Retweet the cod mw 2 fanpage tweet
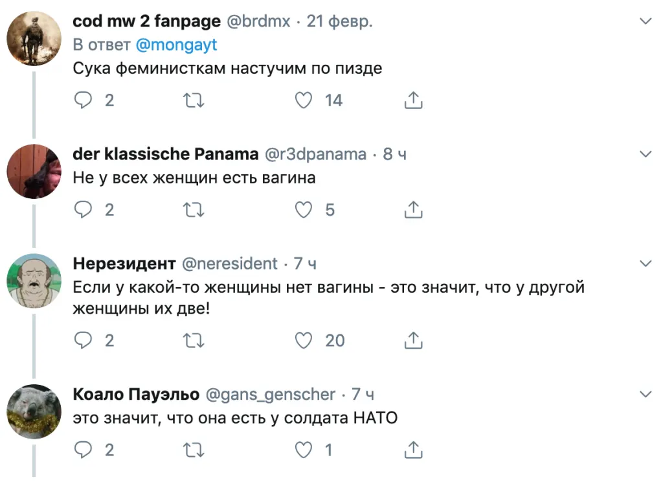The width and height of the screenshot is (663, 486). pos(194,100)
